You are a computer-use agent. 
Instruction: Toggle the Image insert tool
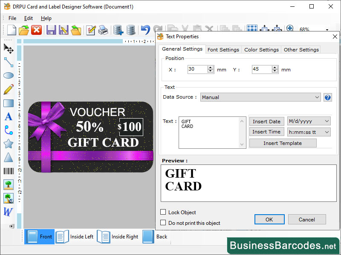click(9, 184)
